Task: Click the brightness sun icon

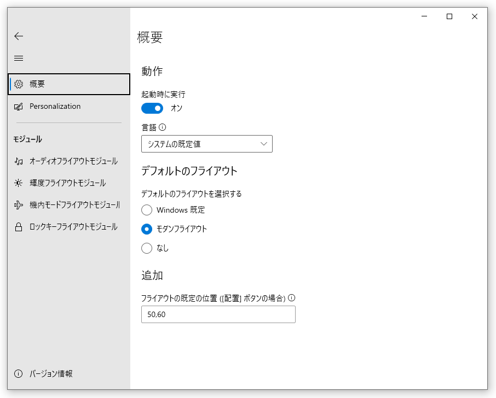Action: click(19, 183)
